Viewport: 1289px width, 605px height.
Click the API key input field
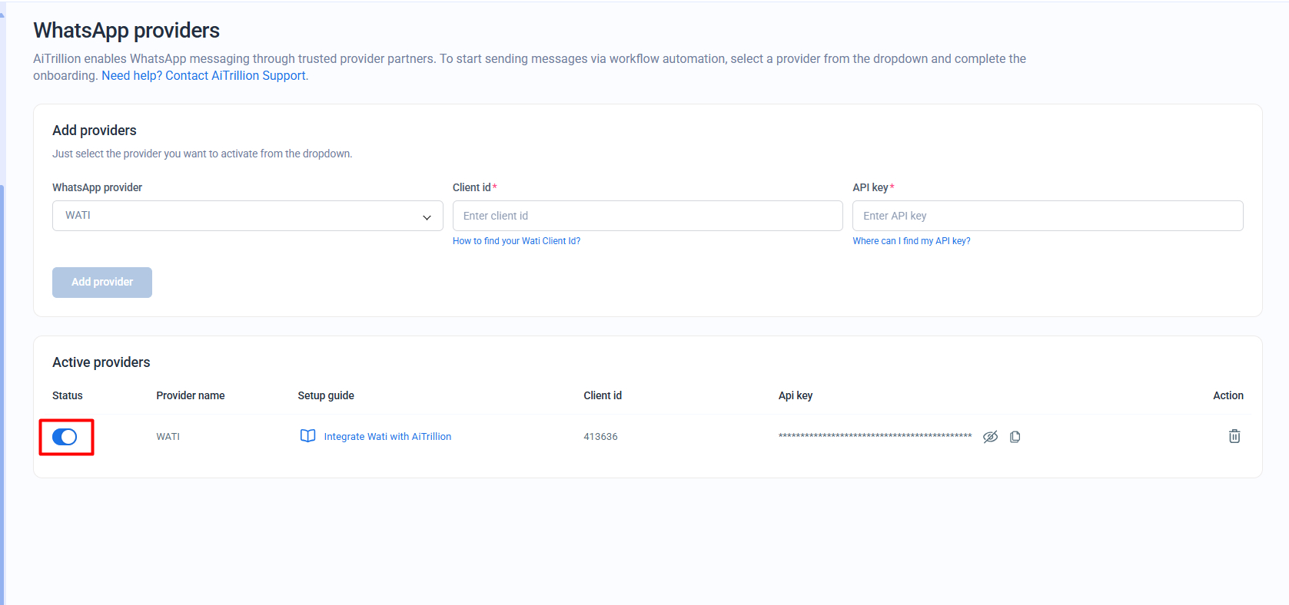click(1048, 216)
